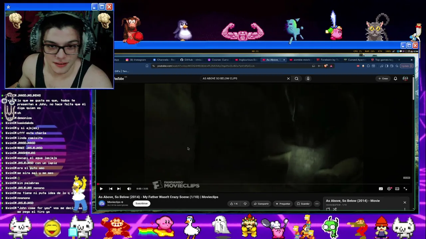Click the HD extension icon
The height and width of the screenshot is (239, 426).
pyautogui.click(x=358, y=66)
